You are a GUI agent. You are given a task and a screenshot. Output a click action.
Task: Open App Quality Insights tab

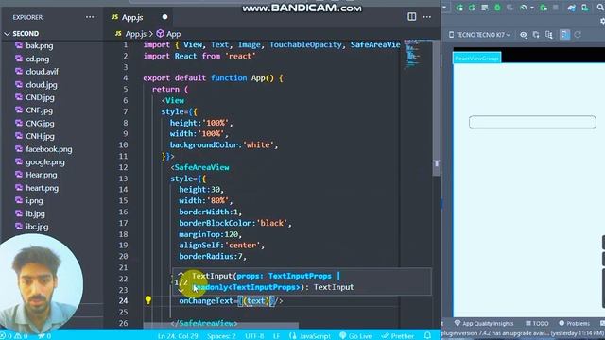coord(484,323)
